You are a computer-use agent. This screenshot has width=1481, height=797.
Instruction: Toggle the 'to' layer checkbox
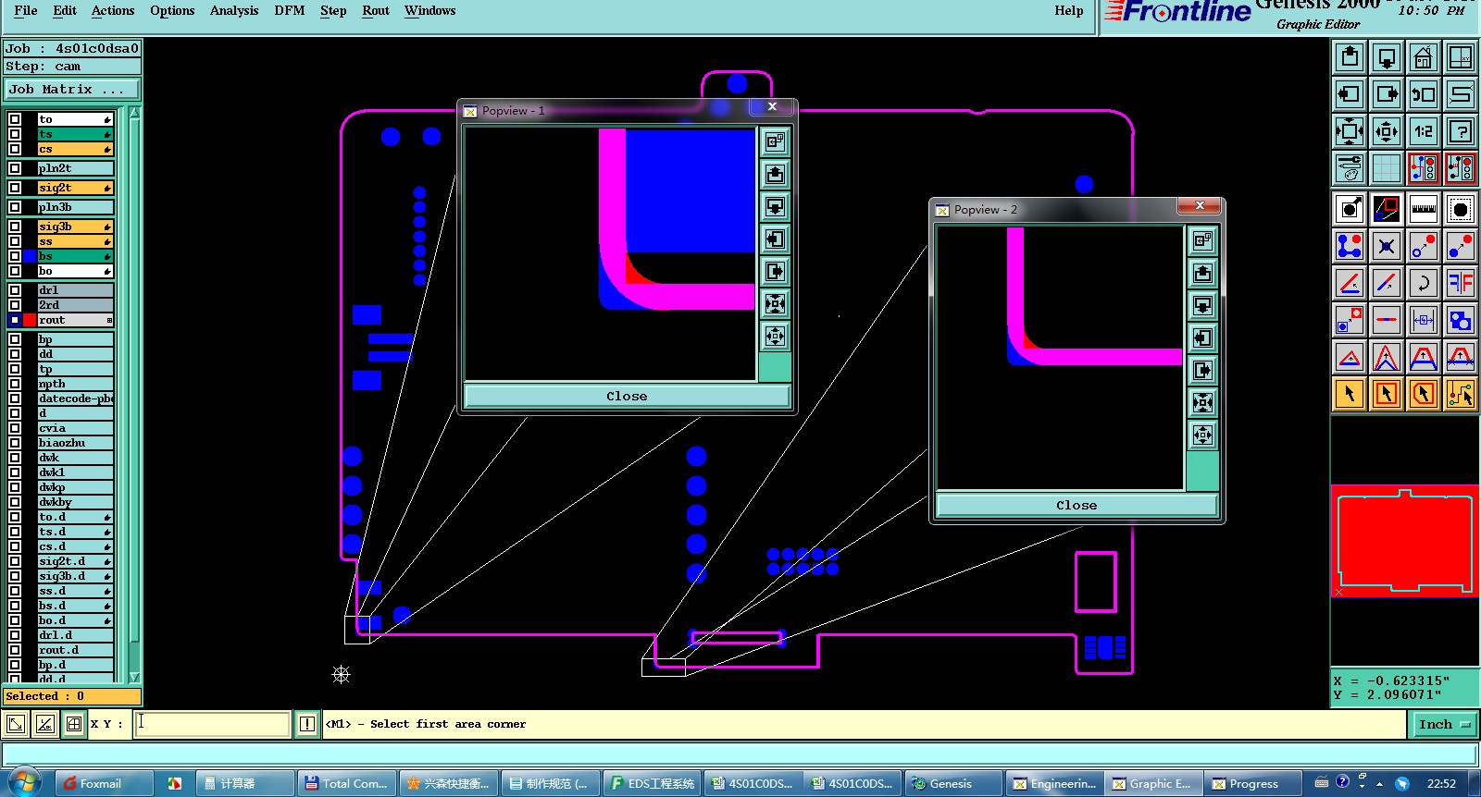coord(15,119)
